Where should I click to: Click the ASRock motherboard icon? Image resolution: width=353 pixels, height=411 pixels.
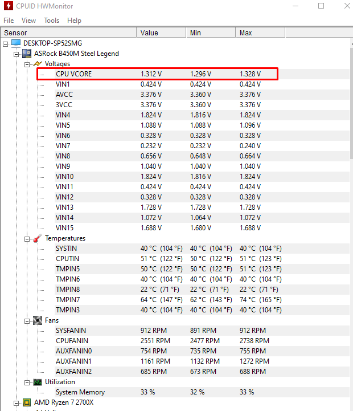click(27, 54)
